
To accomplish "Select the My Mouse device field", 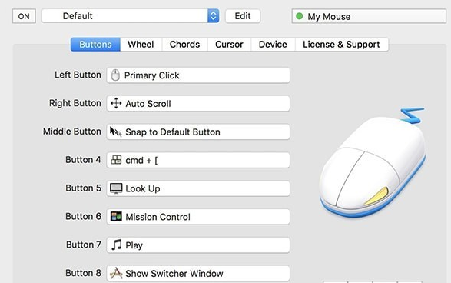I will tap(369, 16).
